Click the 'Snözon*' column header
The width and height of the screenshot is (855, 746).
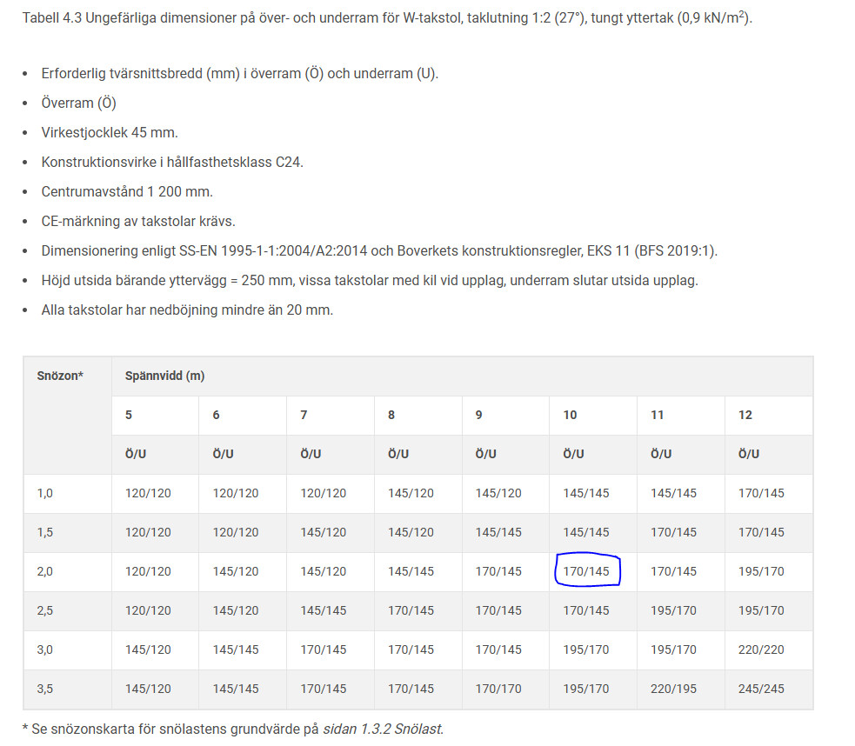point(60,376)
